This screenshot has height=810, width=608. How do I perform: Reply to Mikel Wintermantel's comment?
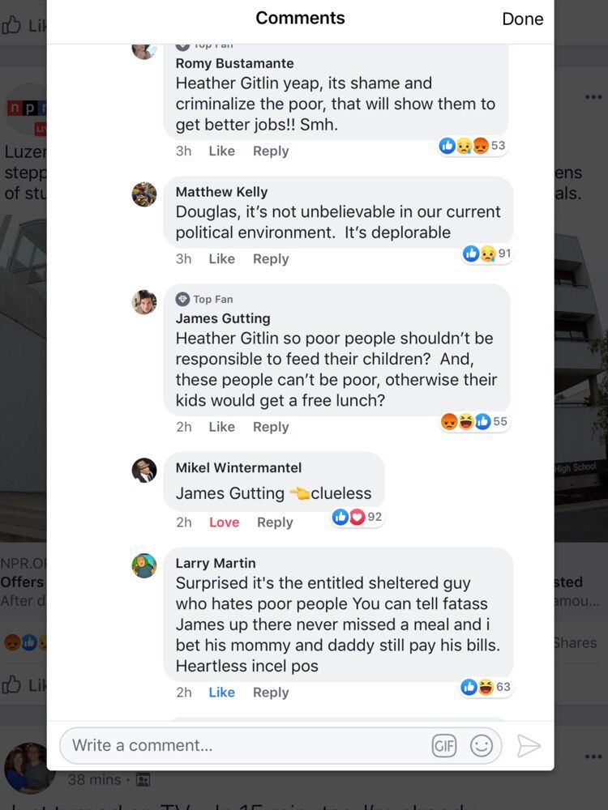275,522
